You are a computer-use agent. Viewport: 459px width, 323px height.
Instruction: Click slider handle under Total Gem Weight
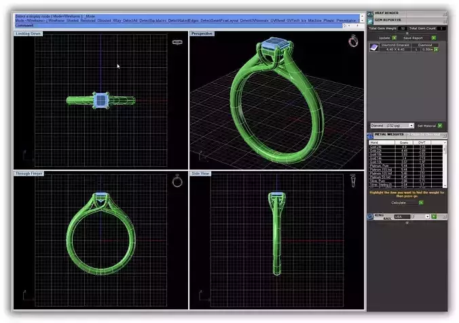pyautogui.click(x=407, y=33)
